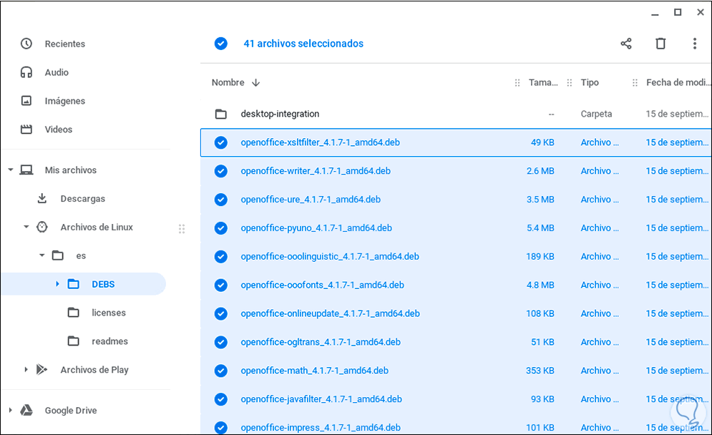Click the Recientes clock icon
712x435 pixels.
coord(26,44)
